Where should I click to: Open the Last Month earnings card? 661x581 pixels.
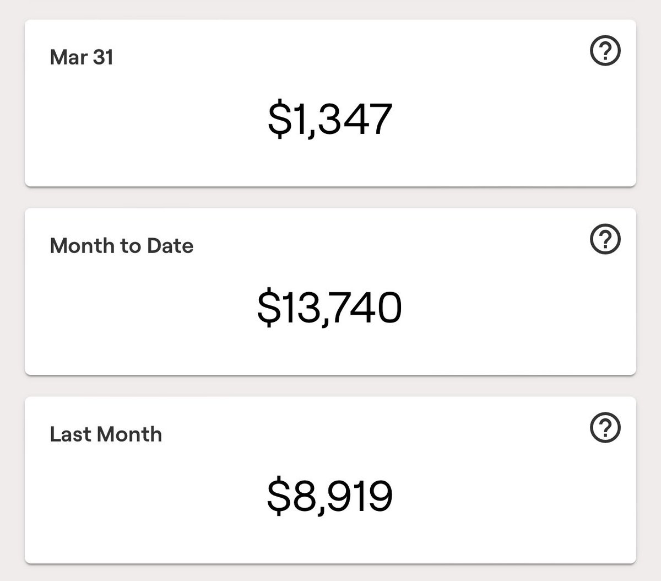330,480
